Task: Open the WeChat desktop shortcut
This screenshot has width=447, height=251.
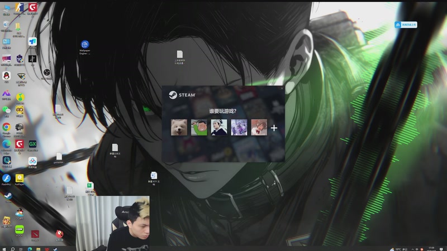Action: pyautogui.click(x=6, y=111)
